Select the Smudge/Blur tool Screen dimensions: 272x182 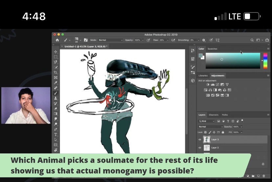(x=56, y=119)
